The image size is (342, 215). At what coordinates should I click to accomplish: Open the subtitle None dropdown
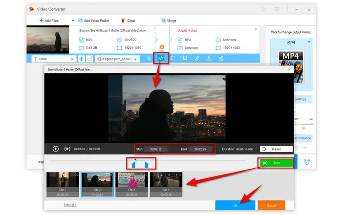(x=54, y=59)
